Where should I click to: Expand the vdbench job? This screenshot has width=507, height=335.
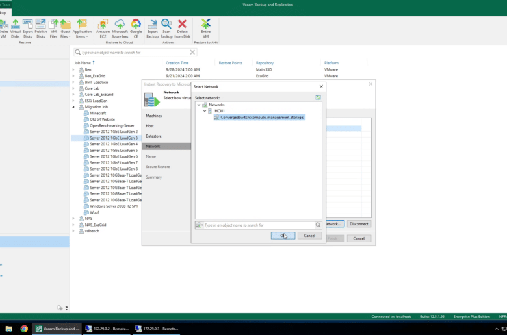pyautogui.click(x=73, y=231)
